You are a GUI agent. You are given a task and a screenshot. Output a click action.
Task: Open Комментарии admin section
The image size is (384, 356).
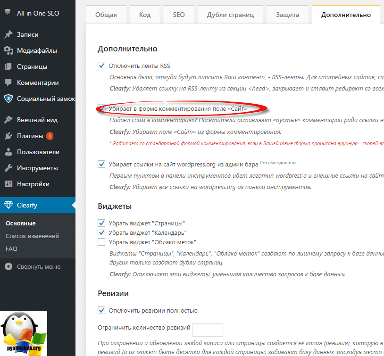coord(38,83)
